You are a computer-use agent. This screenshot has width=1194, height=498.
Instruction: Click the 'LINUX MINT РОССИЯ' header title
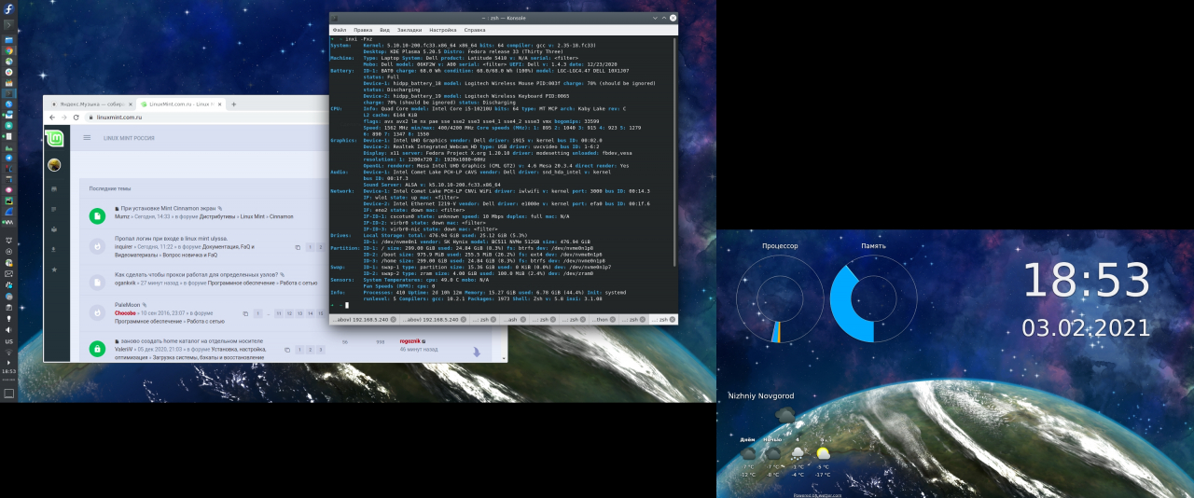(129, 138)
